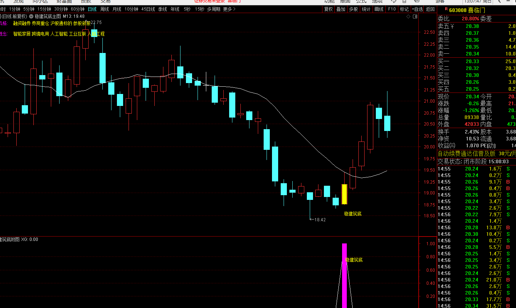Add the stock via +自选
This screenshot has height=308, width=516.
click(x=417, y=9)
